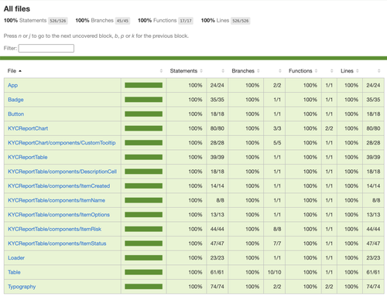The width and height of the screenshot is (387, 296).
Task: Sort by Functions percentage column
Action: click(x=303, y=71)
